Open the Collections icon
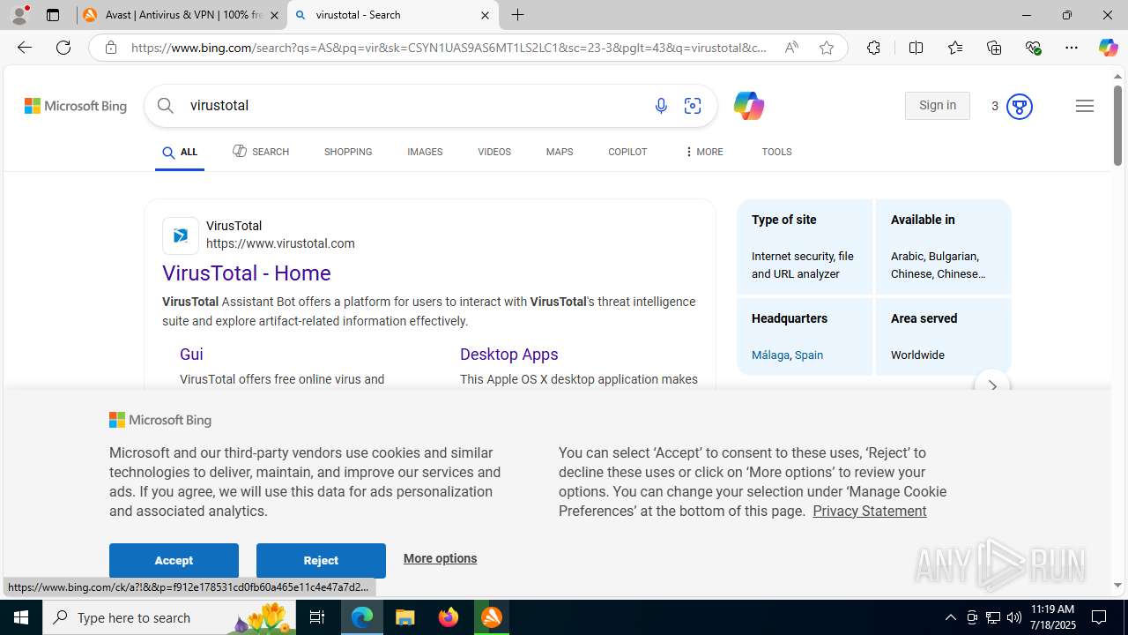Screen dimensions: 1128x635 [994, 48]
